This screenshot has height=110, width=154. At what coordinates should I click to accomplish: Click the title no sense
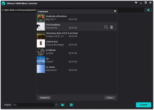point(50,67)
